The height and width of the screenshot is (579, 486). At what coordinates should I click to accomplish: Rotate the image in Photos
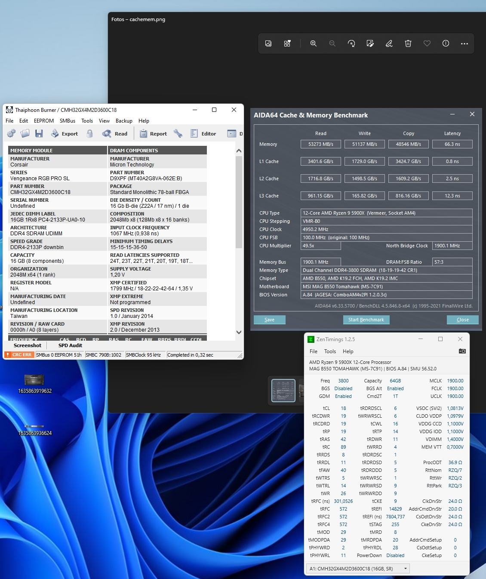351,43
